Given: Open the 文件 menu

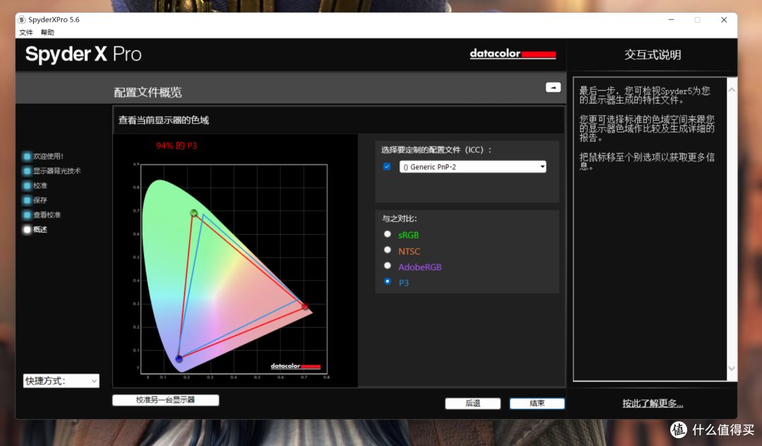Looking at the screenshot, I should click(x=26, y=32).
